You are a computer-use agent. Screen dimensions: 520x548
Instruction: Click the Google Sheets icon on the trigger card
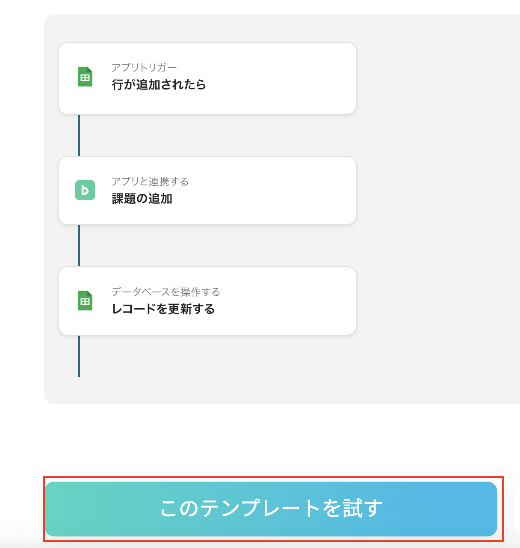(85, 77)
